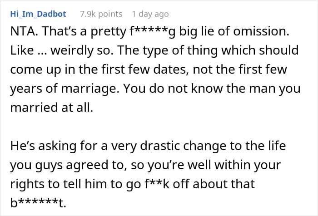Click the censored final word 'b******t.'
This screenshot has width=318, height=216.
tap(38, 203)
